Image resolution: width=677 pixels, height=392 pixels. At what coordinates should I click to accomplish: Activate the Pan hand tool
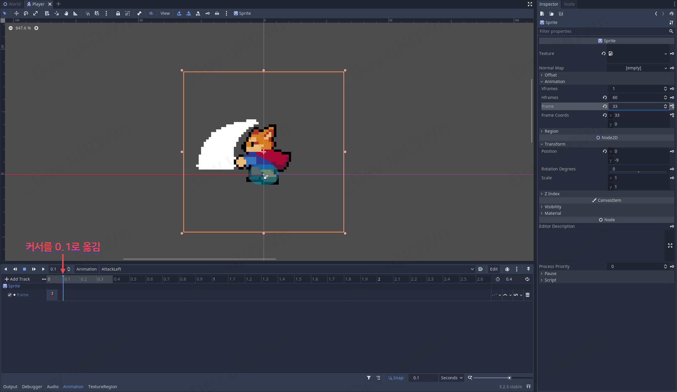tap(66, 13)
